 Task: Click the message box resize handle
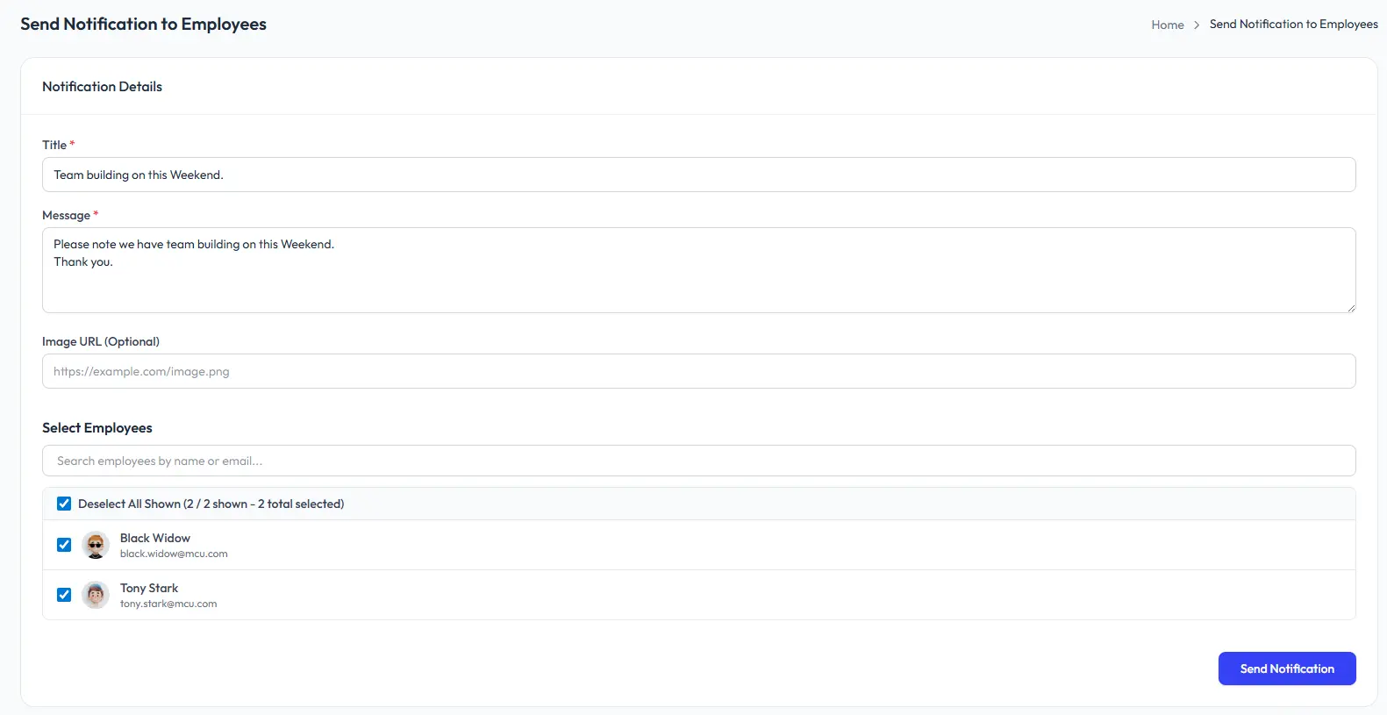click(x=1350, y=307)
